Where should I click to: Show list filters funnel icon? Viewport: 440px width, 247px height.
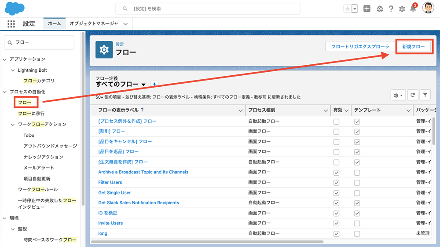(425, 95)
